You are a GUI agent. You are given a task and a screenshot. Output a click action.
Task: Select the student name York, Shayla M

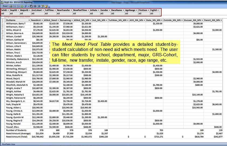(x=13, y=105)
